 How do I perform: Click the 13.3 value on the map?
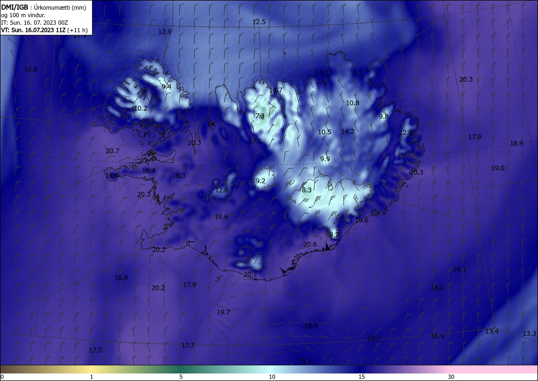tap(529, 333)
